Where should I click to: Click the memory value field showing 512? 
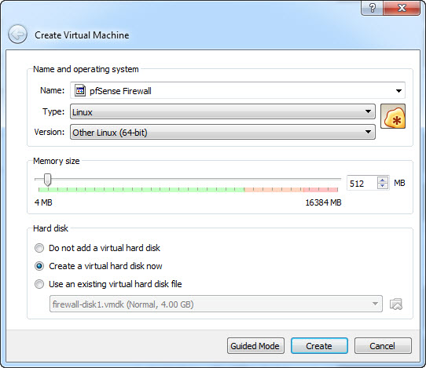(362, 184)
